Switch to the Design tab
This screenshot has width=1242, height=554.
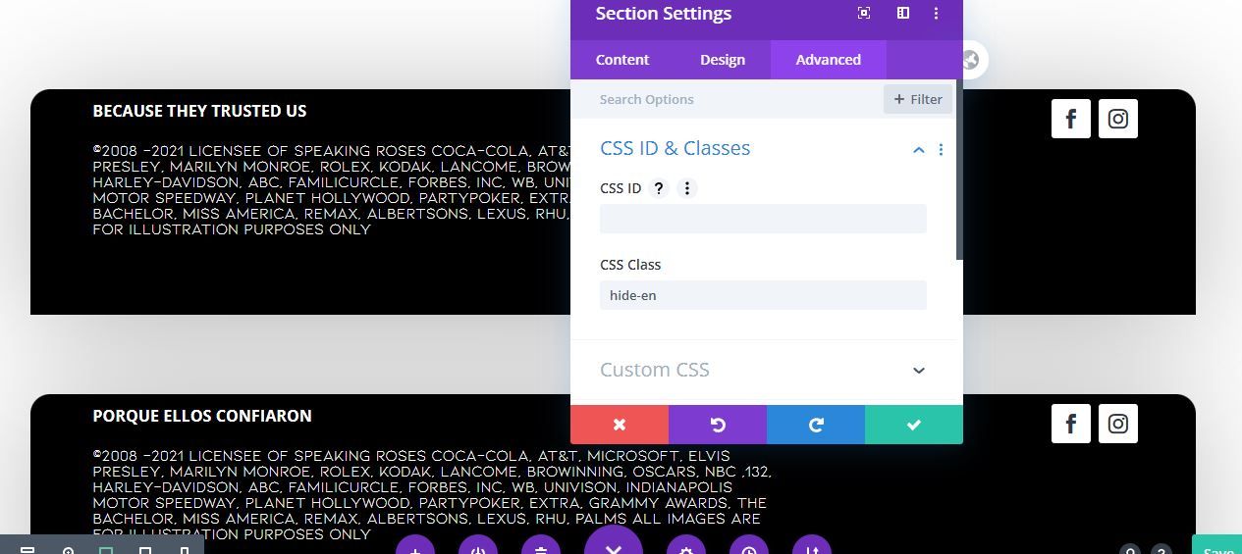(723, 60)
